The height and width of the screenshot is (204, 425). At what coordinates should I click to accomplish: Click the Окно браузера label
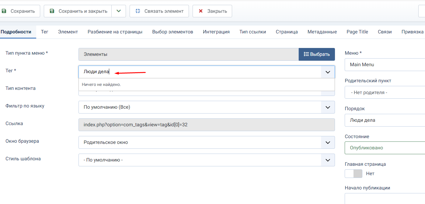click(22, 141)
